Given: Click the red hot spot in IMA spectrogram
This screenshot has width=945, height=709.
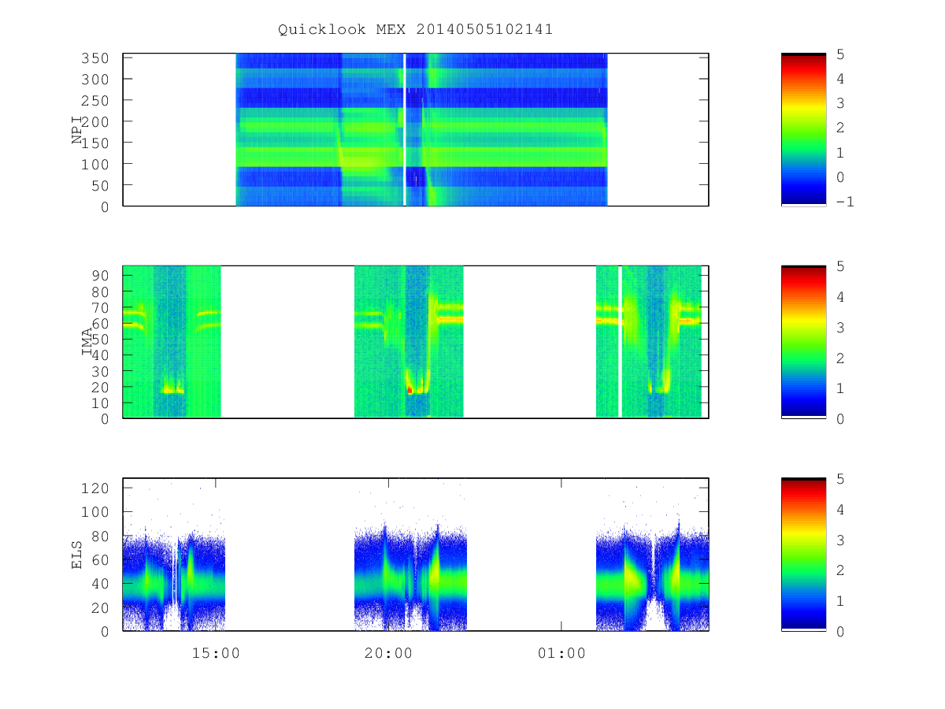Looking at the screenshot, I should 409,389.
